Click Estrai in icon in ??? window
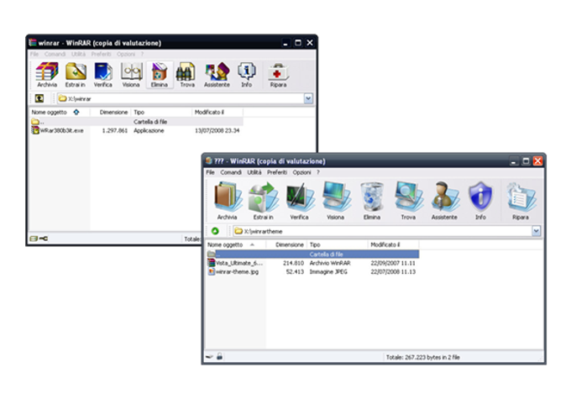The width and height of the screenshot is (571, 399). [x=264, y=201]
